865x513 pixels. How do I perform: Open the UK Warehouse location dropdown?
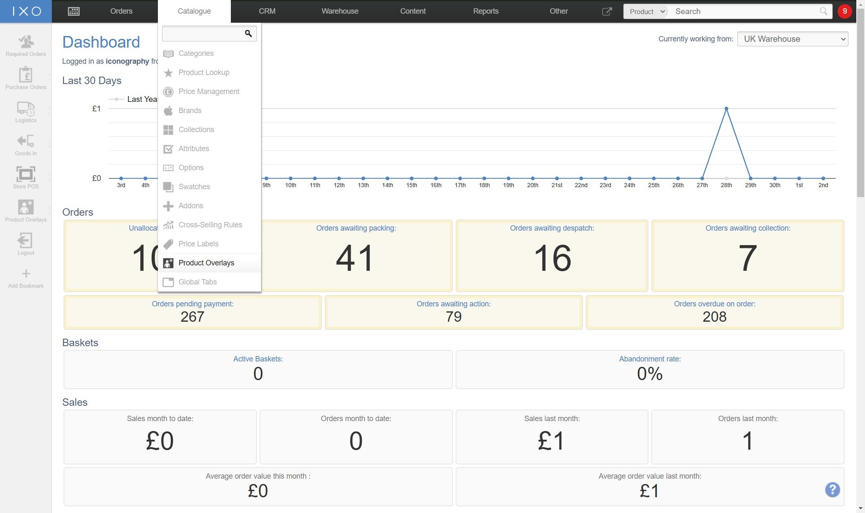(x=792, y=39)
